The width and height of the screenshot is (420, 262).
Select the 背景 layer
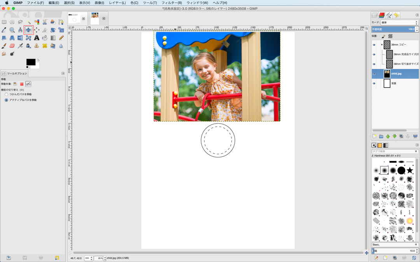click(401, 84)
